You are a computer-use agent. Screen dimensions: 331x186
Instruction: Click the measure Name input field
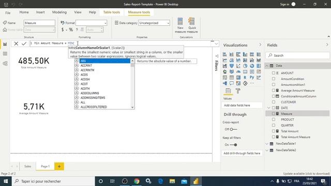tap(39, 23)
